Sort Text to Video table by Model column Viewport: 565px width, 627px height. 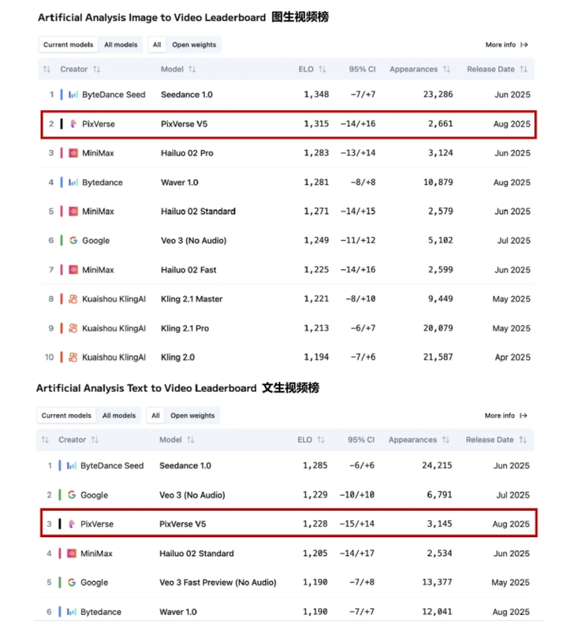(x=191, y=440)
